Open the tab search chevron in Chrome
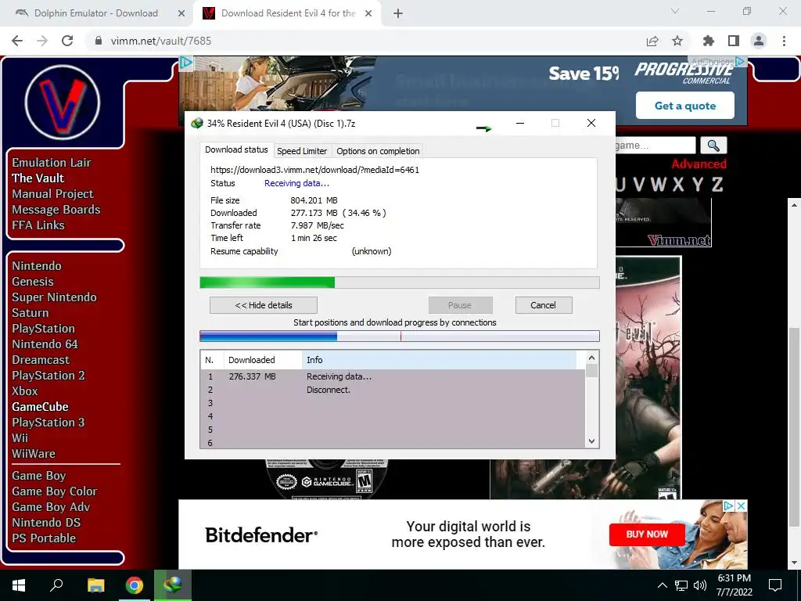Screen dimensions: 801x601 (x=675, y=11)
